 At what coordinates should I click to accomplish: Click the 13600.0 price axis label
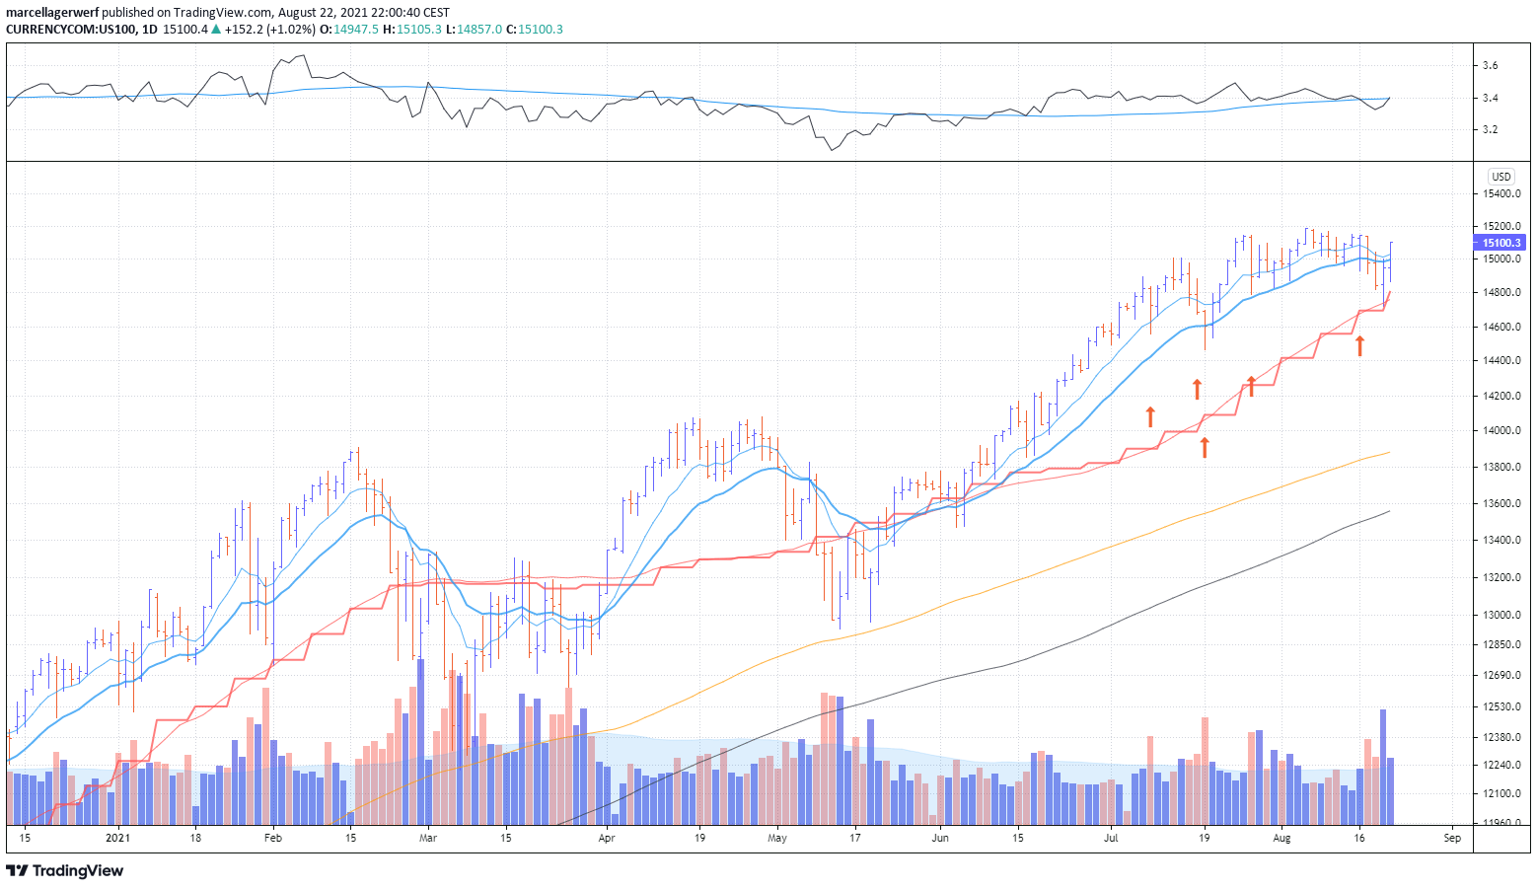coord(1500,503)
